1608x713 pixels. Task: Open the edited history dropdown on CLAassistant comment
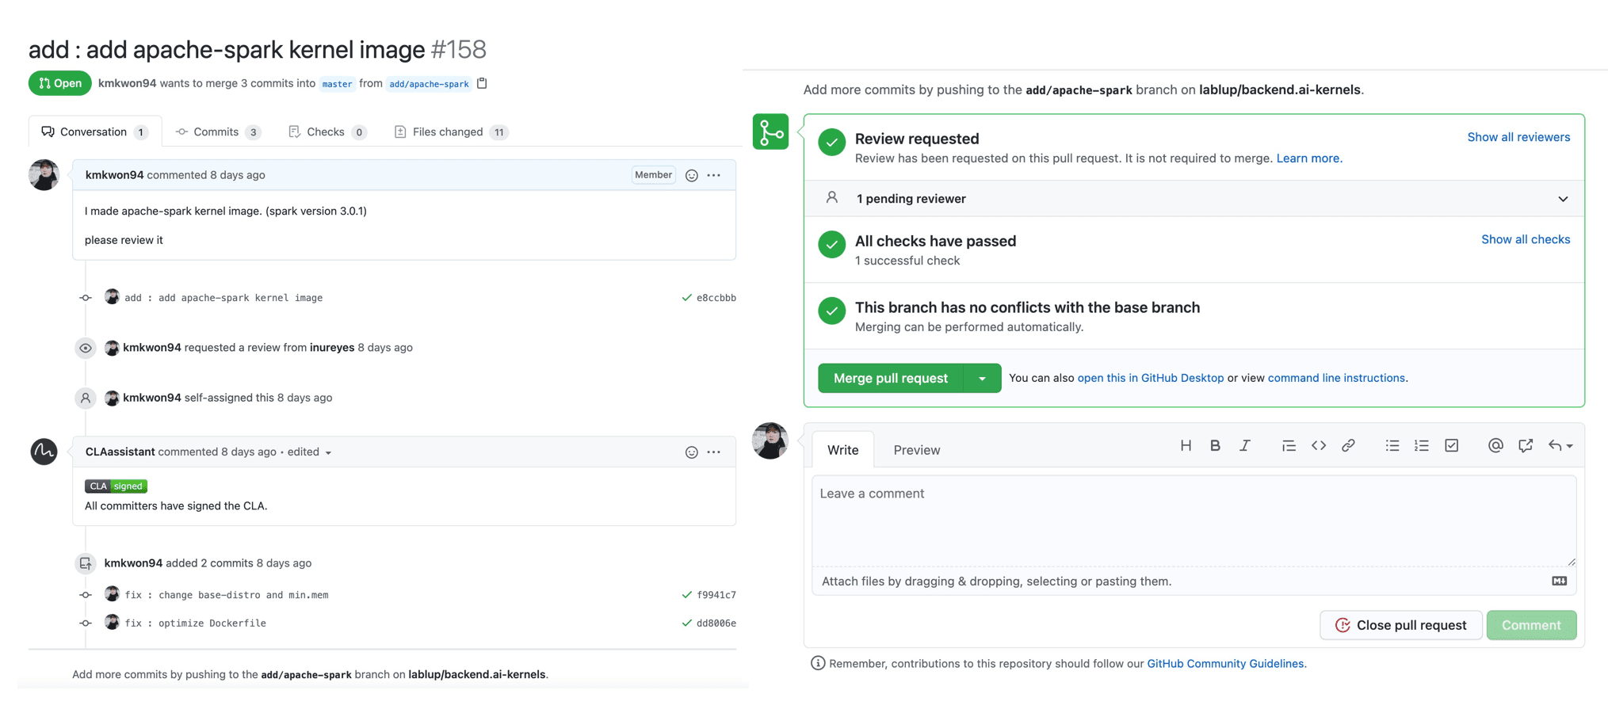point(309,452)
